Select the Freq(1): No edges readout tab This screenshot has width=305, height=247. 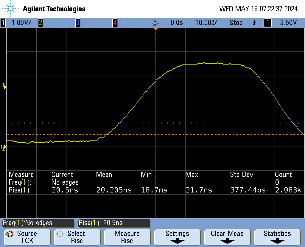pyautogui.click(x=38, y=223)
